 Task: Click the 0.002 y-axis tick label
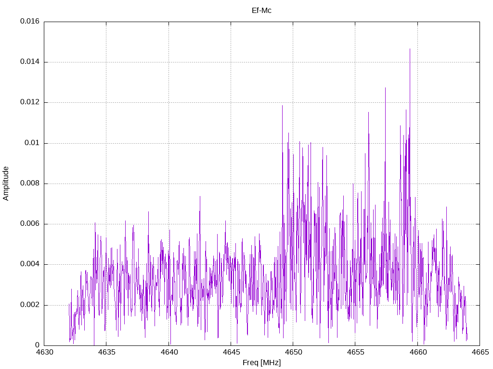coord(30,305)
